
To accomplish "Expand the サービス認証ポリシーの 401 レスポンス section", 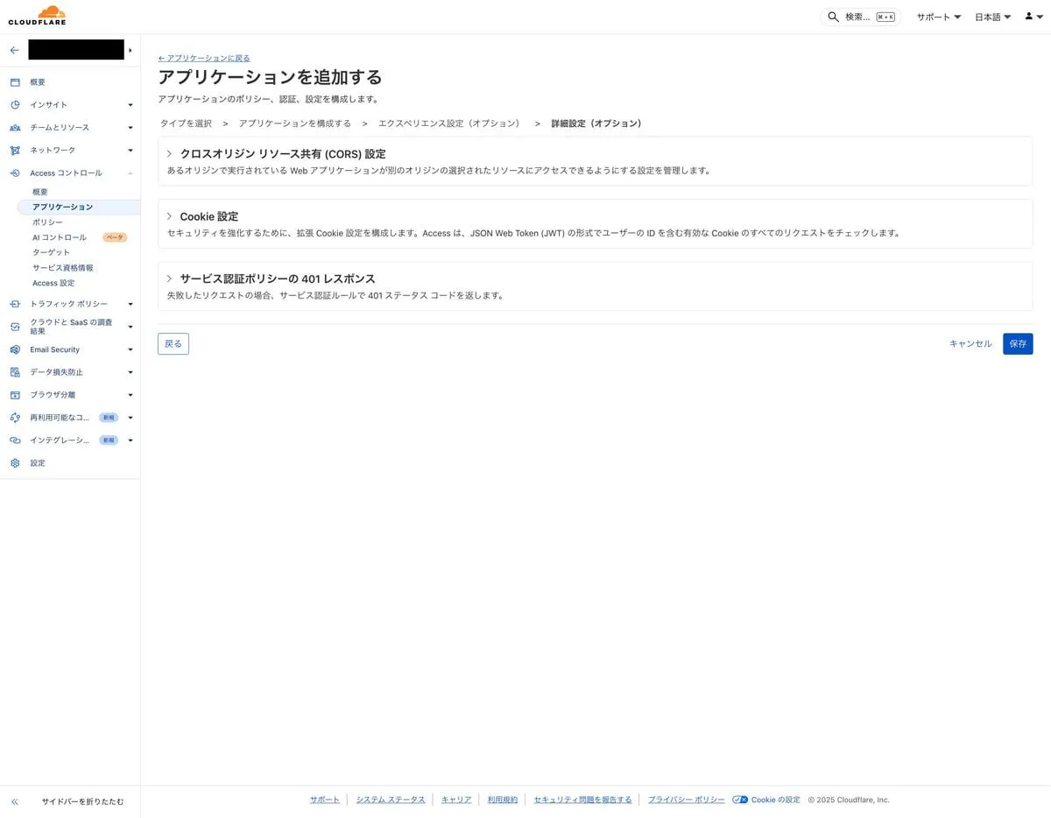I will 170,279.
